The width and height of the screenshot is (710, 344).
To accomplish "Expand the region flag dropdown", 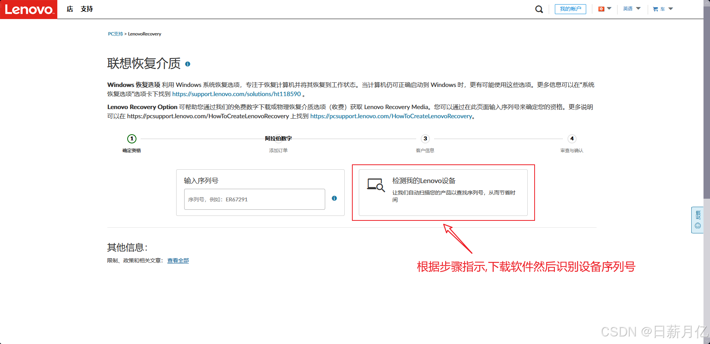I will point(605,9).
